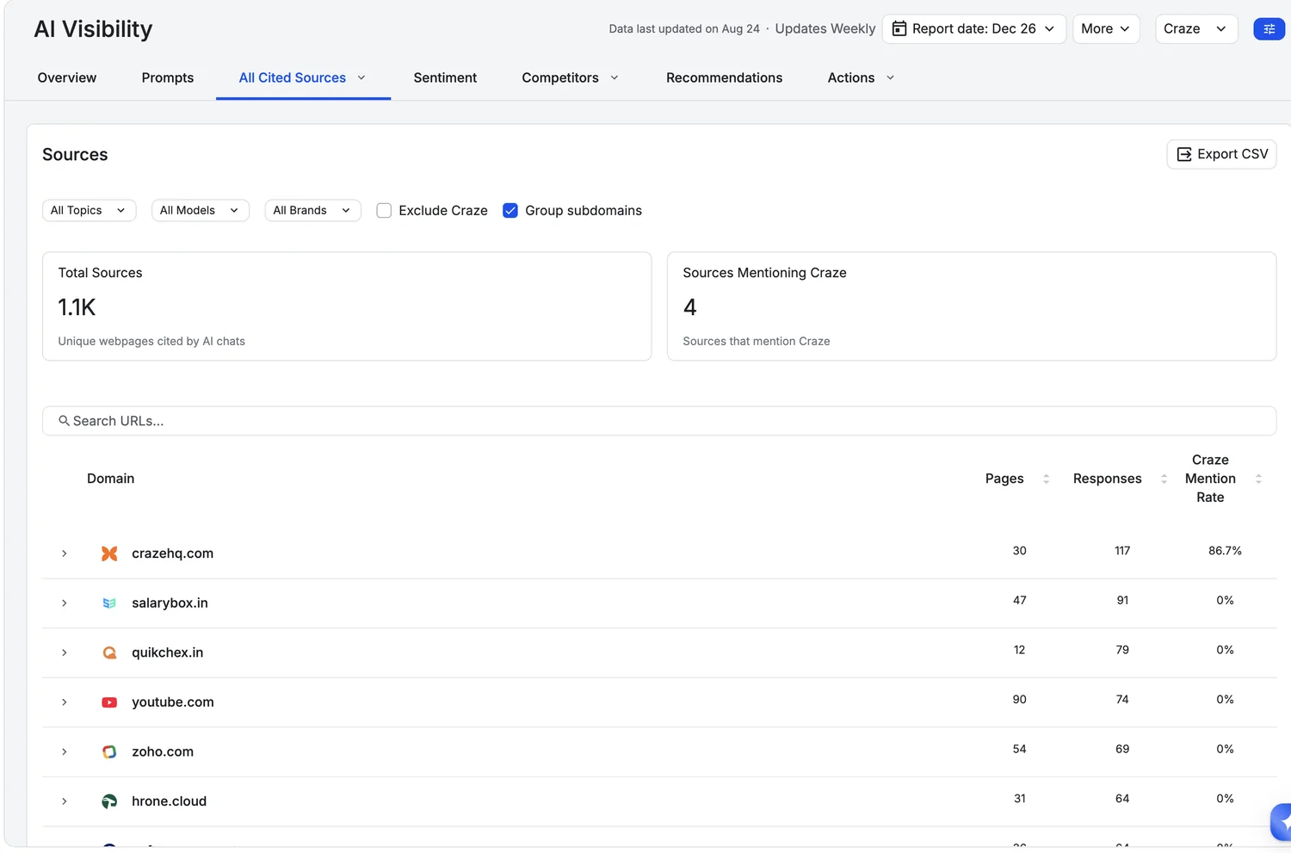Click the zoho.com domain name
The width and height of the screenshot is (1291, 853).
pyautogui.click(x=163, y=752)
